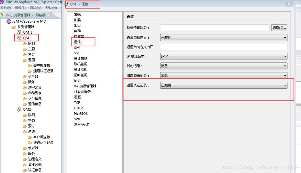Click the 进程定义 folder icon under QM1

[25, 88]
